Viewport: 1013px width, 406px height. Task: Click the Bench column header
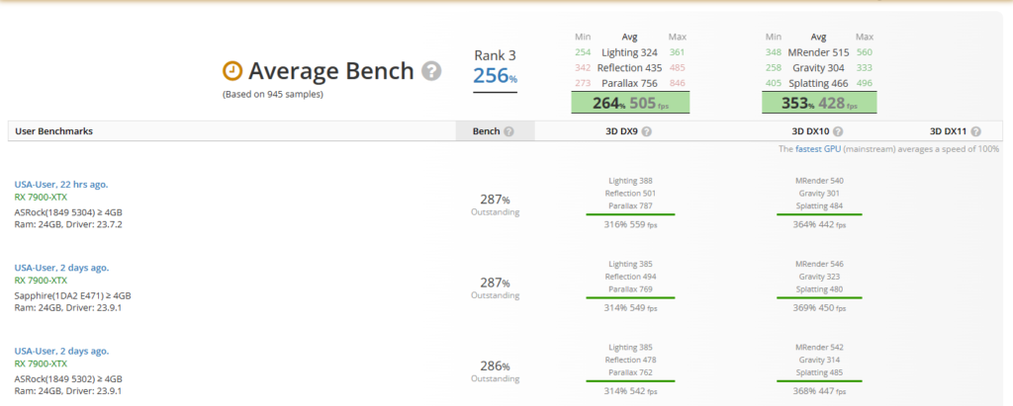click(485, 131)
